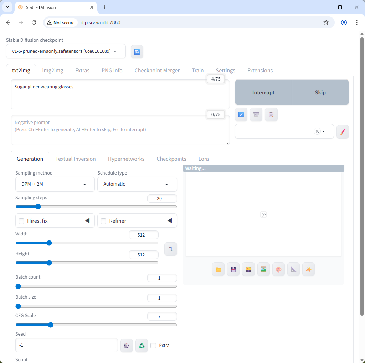Click the pencil edit styles icon
The image size is (365, 363).
click(x=343, y=131)
